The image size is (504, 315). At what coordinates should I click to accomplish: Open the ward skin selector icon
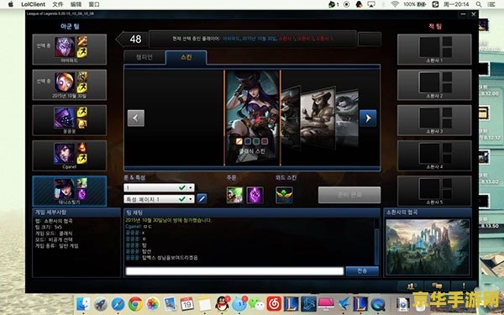click(284, 195)
